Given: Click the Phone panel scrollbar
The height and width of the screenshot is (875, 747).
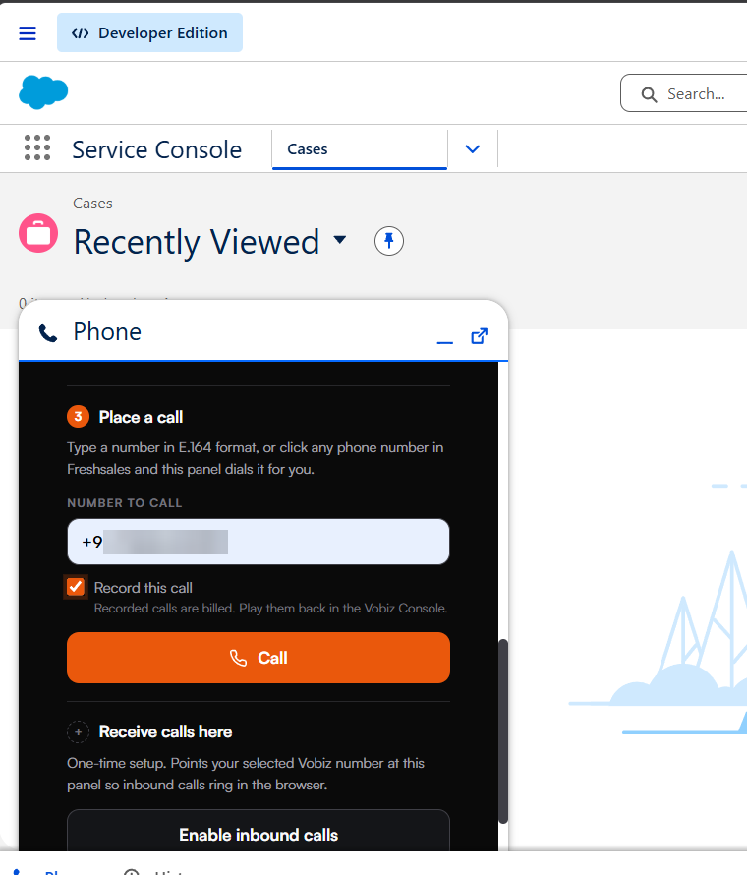Looking at the screenshot, I should tap(503, 731).
